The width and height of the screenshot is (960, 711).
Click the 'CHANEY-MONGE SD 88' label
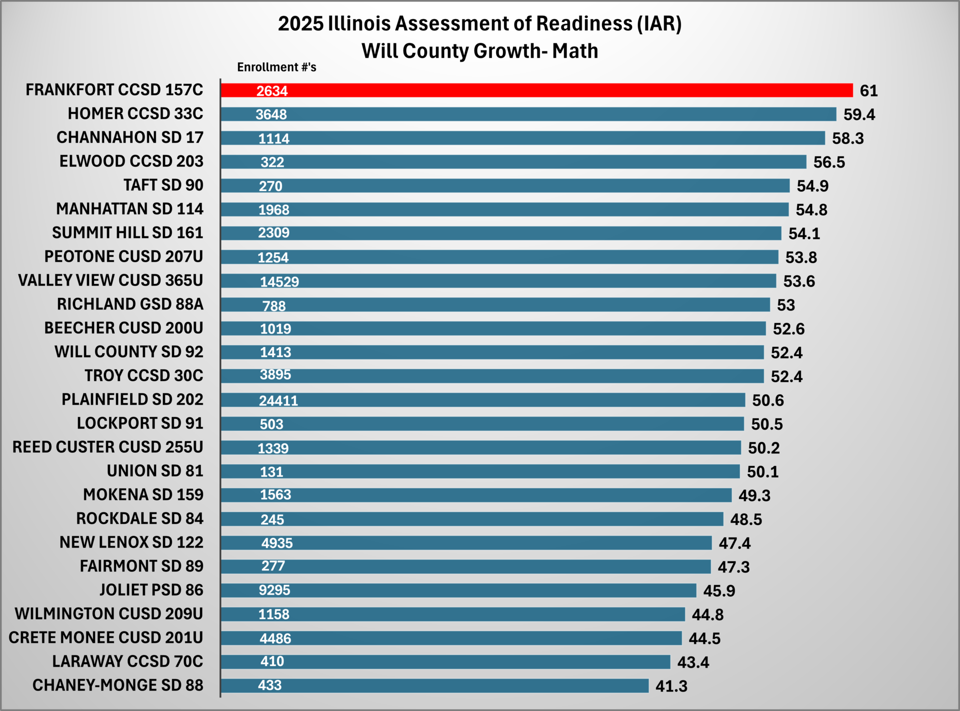pyautogui.click(x=118, y=685)
